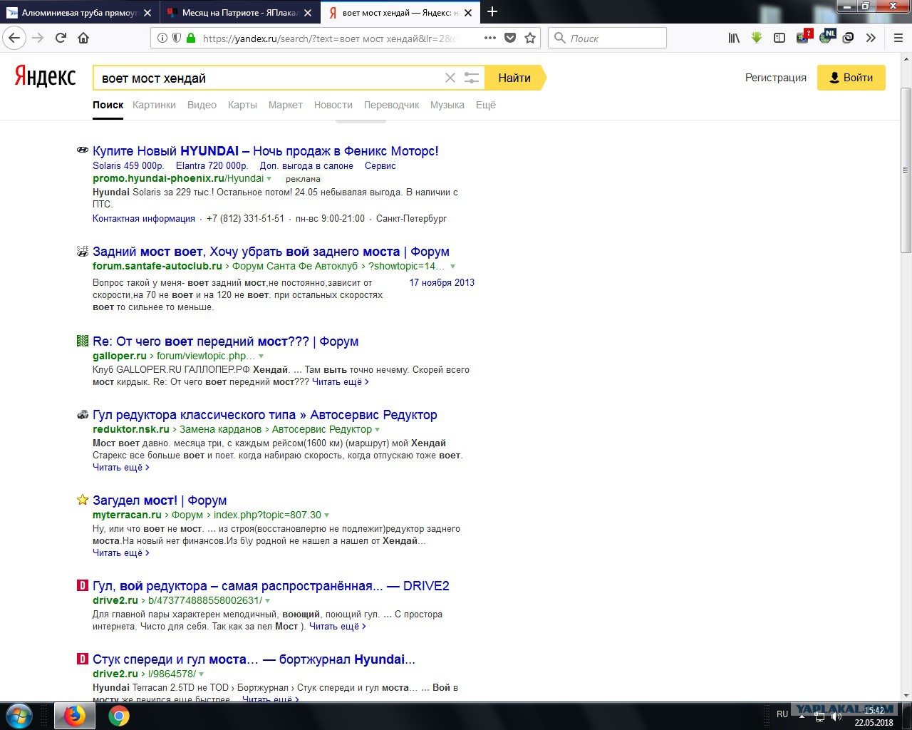
Task: Switch to the Месяц на Патриоте tab
Action: (240, 13)
